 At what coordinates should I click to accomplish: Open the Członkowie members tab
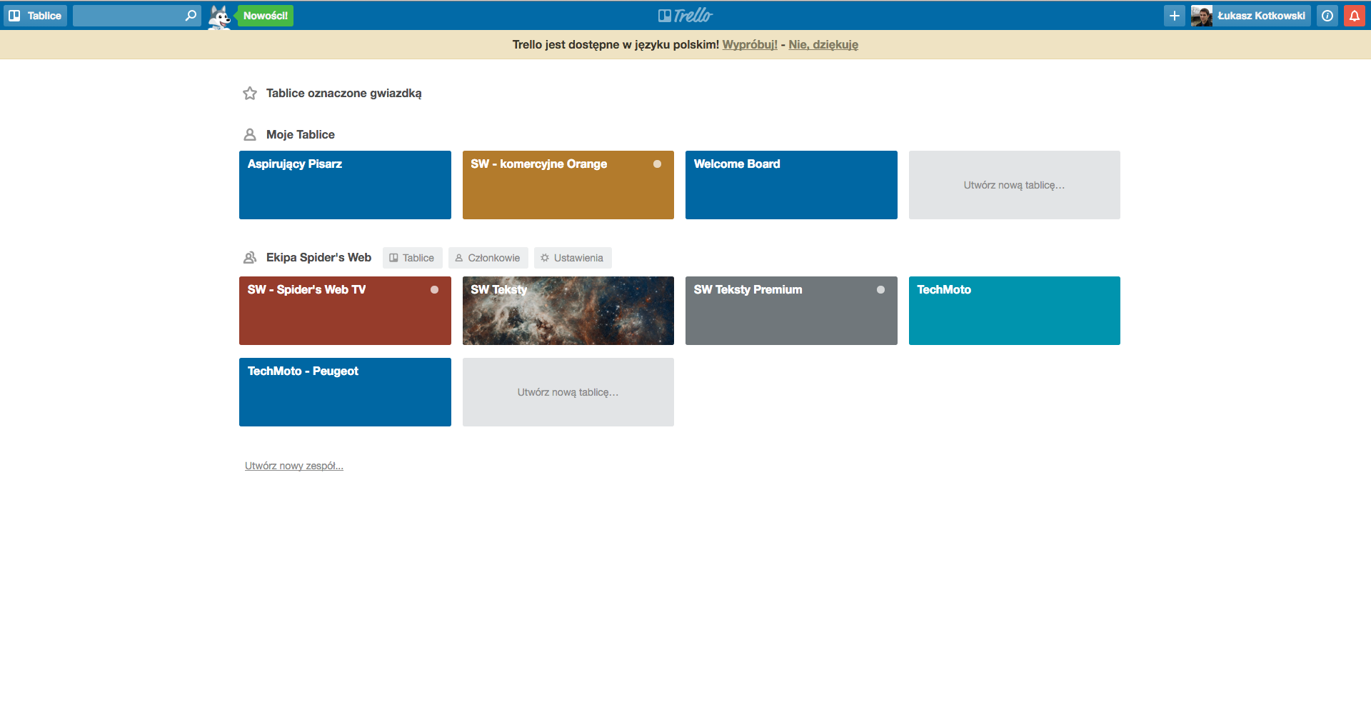coord(488,258)
